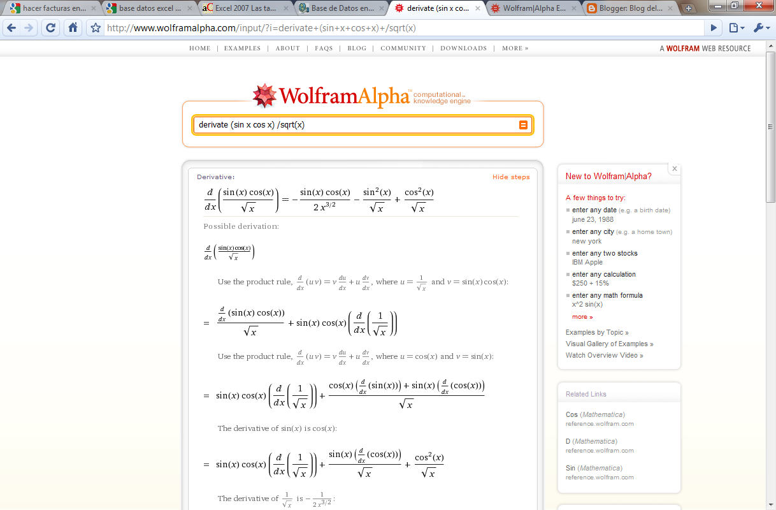The width and height of the screenshot is (776, 510).
Task: Open ABOUT in site navigation
Action: 288,48
